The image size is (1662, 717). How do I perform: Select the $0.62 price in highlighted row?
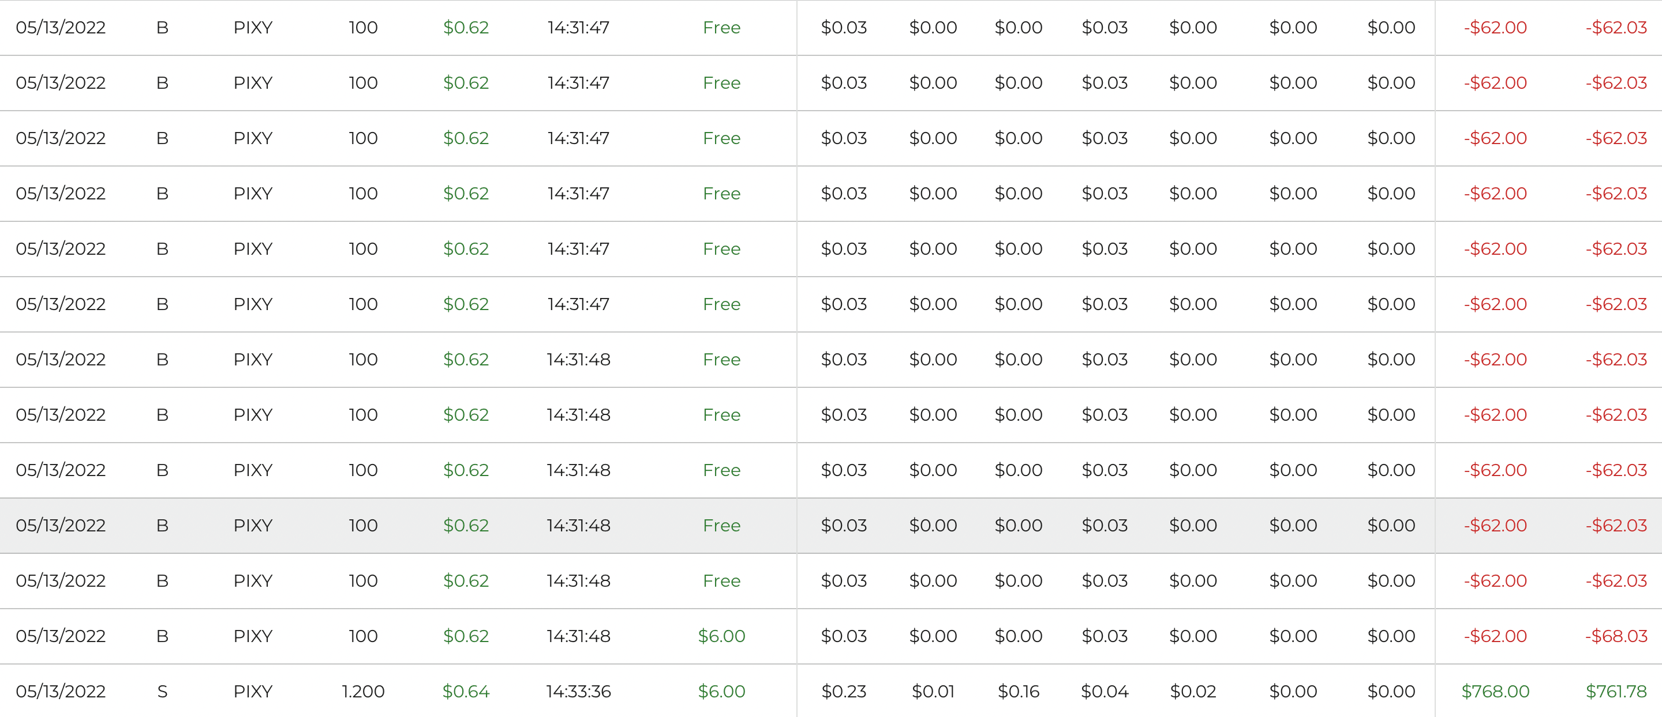pos(465,525)
